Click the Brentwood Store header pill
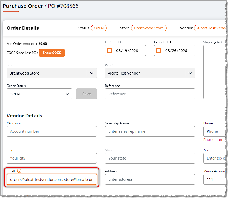 pos(149,28)
